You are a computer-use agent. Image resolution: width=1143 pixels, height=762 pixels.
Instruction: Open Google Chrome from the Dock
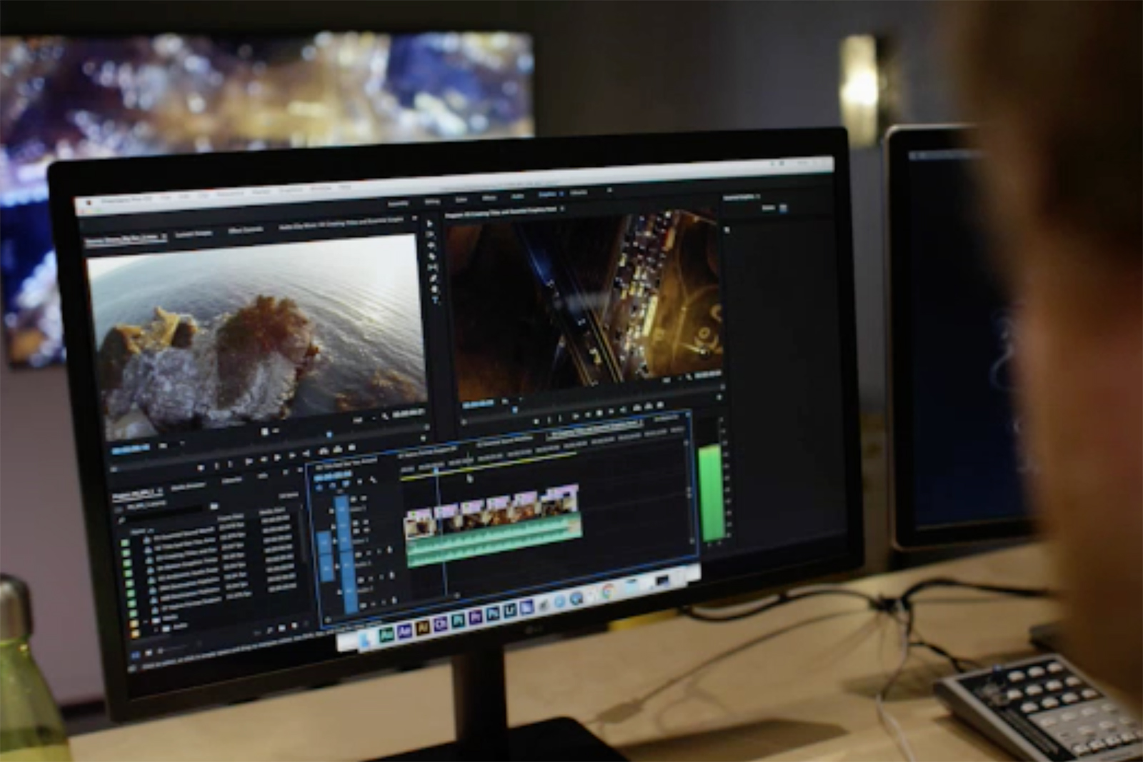click(x=608, y=590)
